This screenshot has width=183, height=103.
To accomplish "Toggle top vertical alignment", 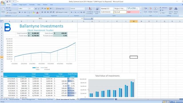I will pos(42,9).
